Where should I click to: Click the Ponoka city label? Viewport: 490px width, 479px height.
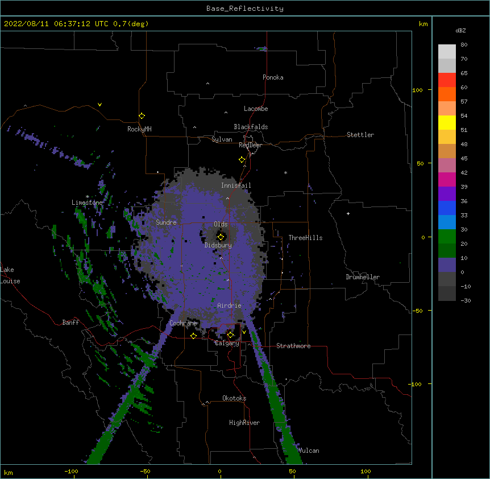click(273, 77)
